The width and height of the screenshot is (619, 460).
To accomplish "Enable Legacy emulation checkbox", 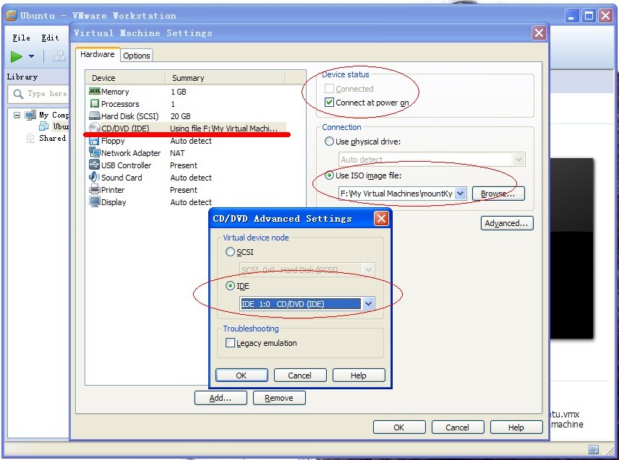I will coord(230,342).
